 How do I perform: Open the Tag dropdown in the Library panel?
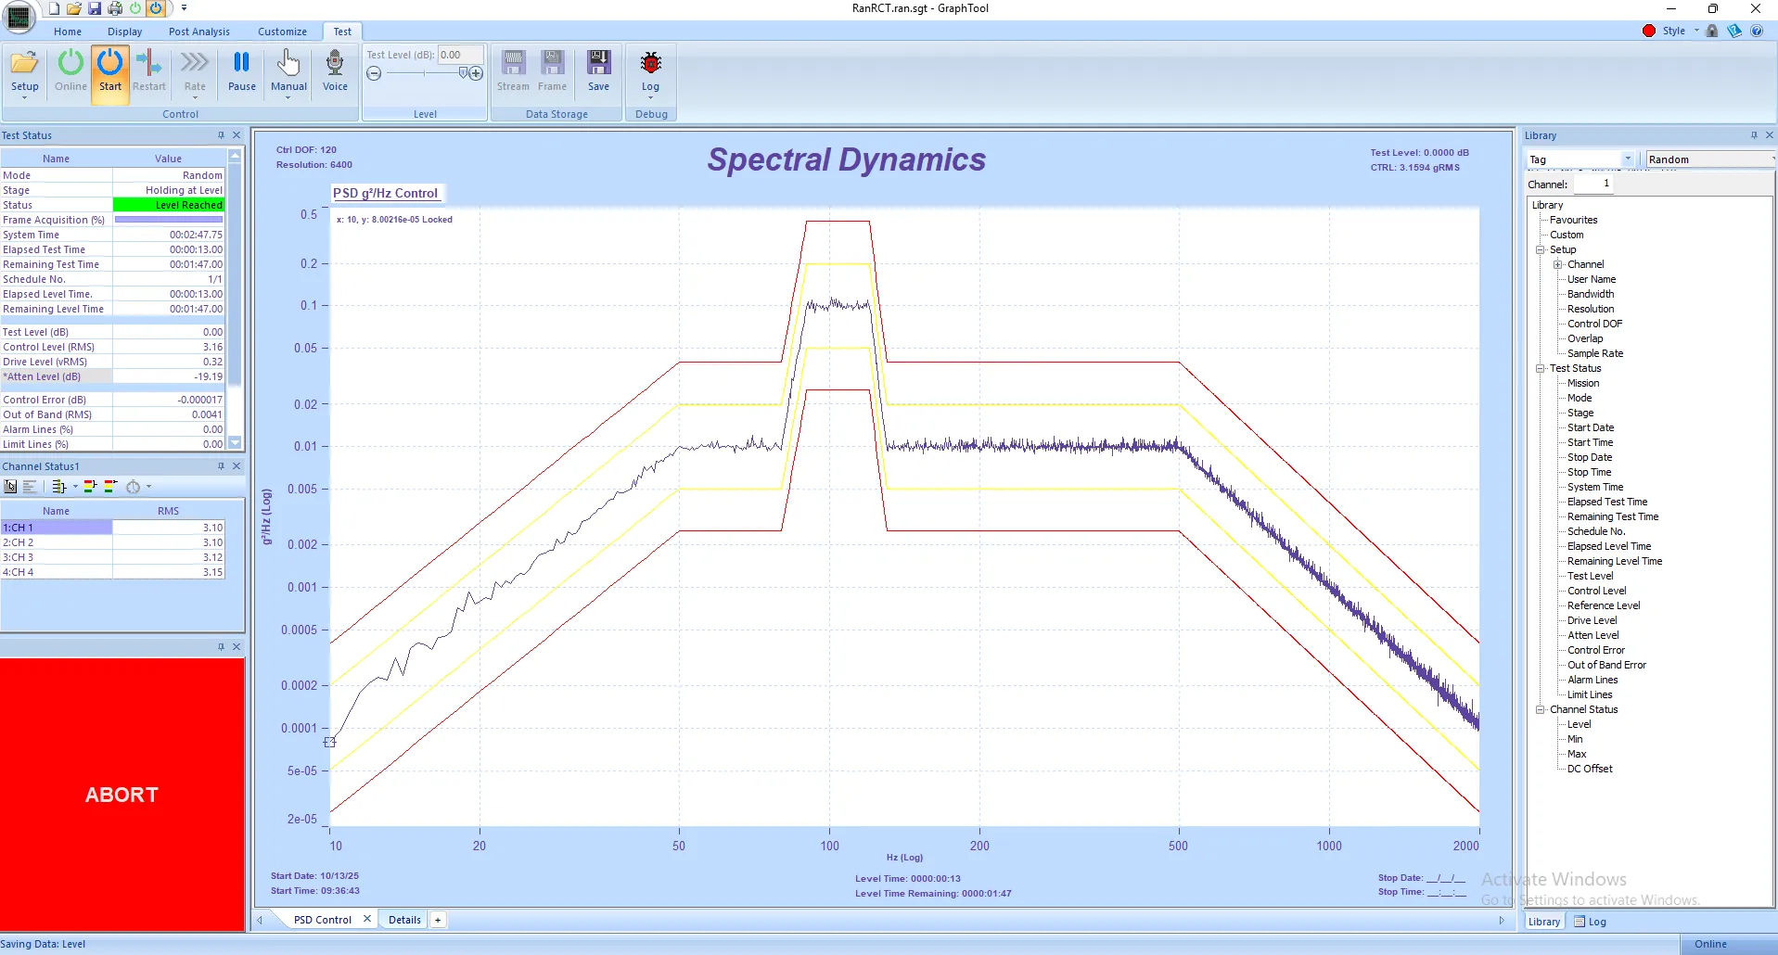(x=1630, y=159)
